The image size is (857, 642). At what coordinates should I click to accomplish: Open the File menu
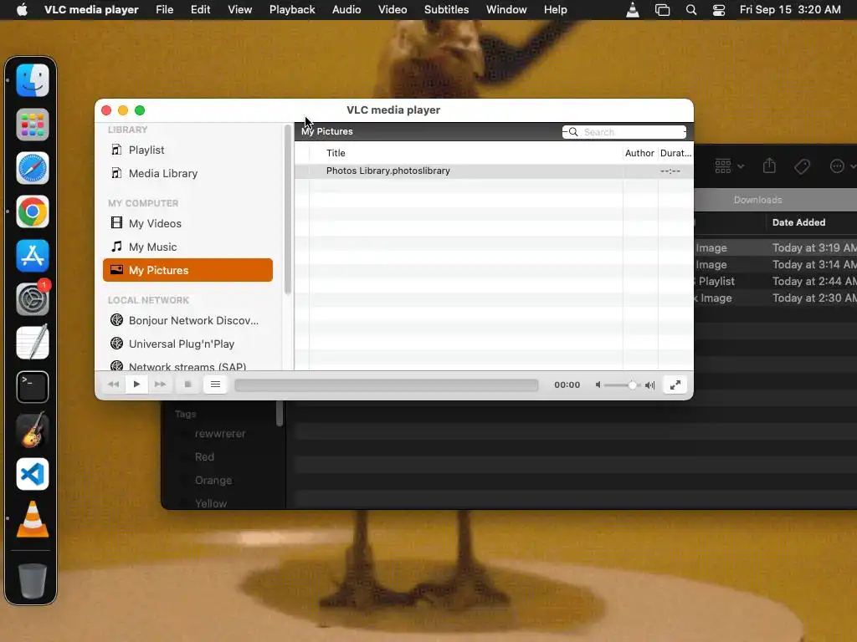(165, 10)
